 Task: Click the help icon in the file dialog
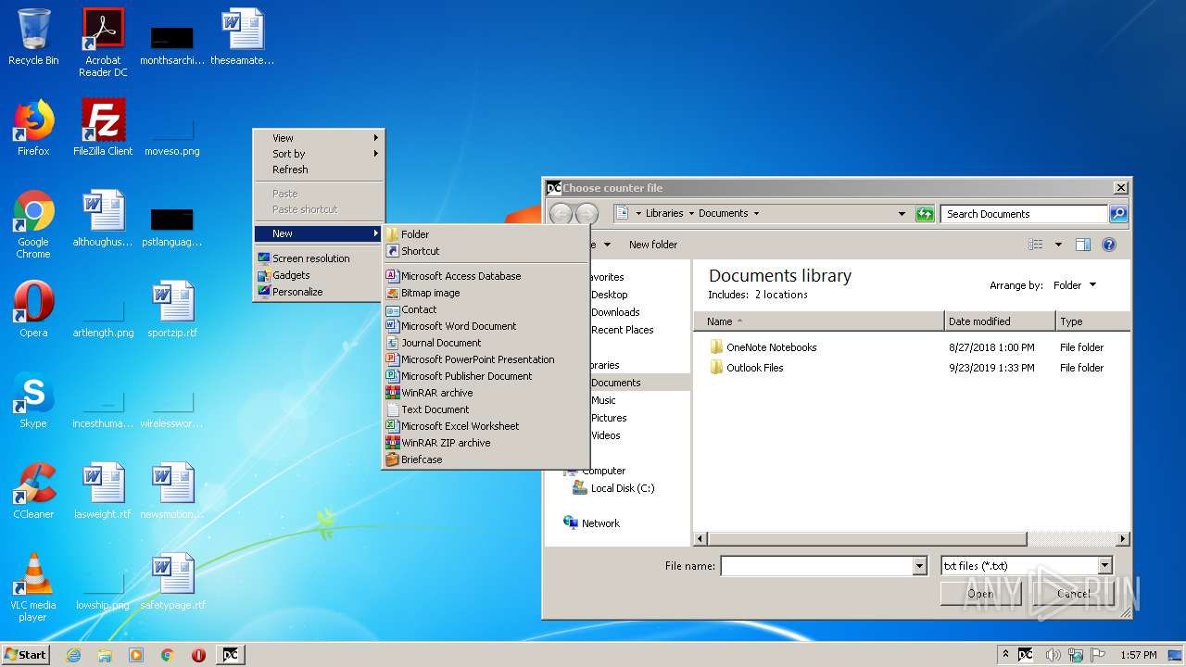tap(1109, 245)
